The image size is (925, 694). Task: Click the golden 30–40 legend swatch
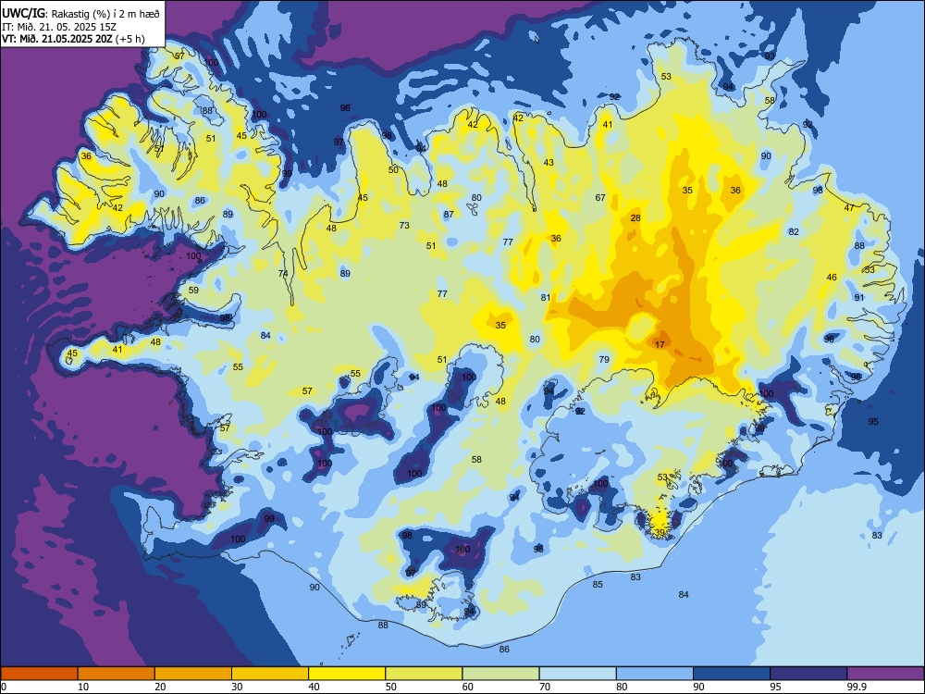click(270, 674)
